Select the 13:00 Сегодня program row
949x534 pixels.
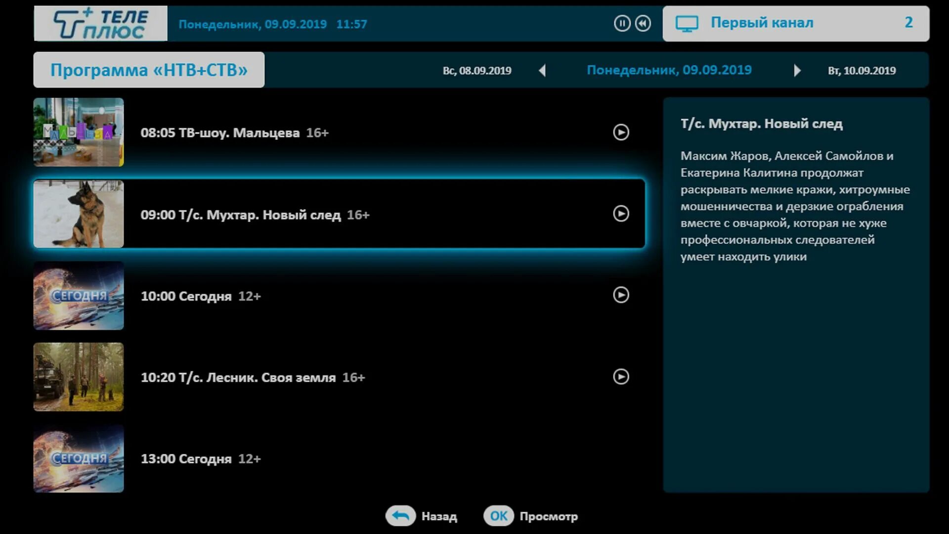[339, 458]
